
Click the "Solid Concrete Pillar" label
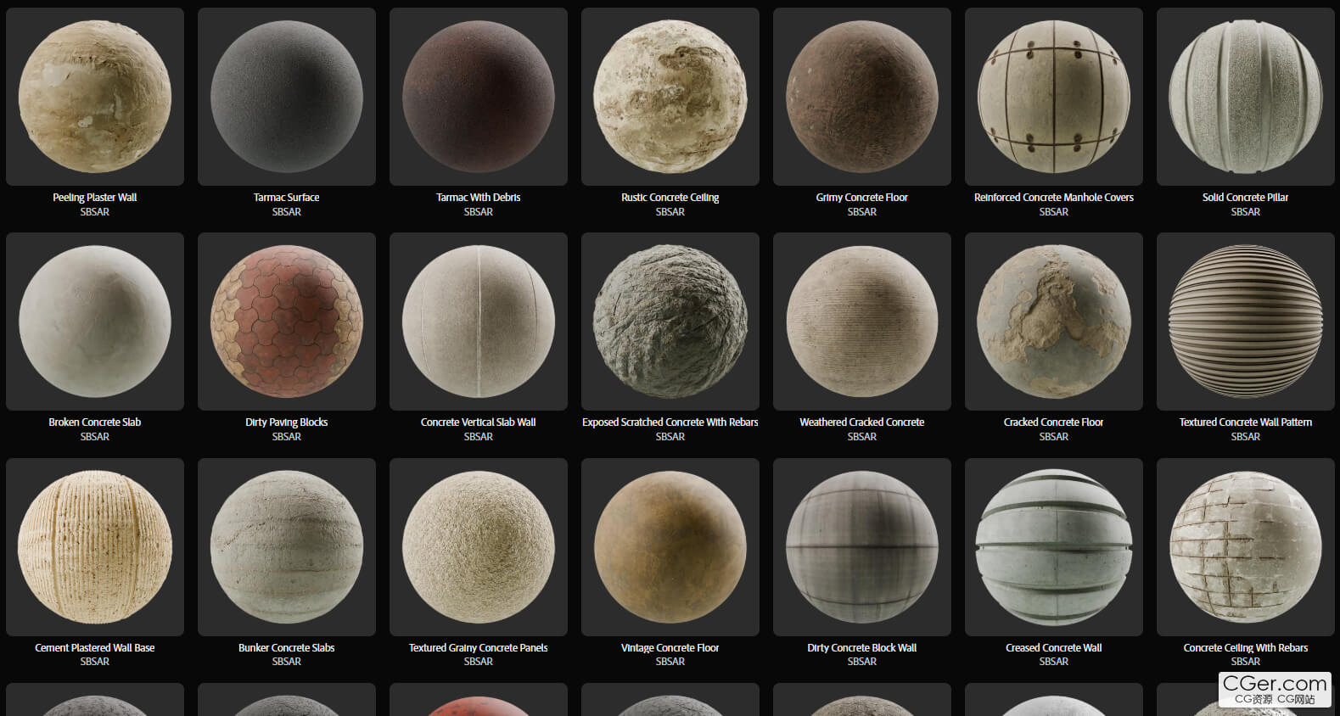pyautogui.click(x=1246, y=198)
